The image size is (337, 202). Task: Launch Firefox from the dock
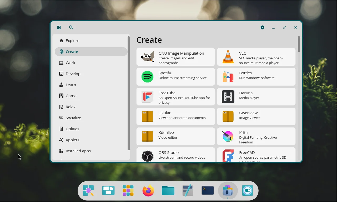[148, 191]
